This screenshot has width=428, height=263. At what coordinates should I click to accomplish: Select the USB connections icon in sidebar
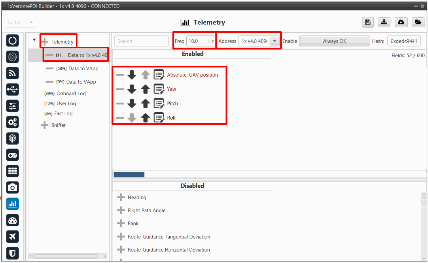tap(12, 90)
